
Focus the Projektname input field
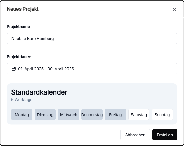(x=92, y=39)
